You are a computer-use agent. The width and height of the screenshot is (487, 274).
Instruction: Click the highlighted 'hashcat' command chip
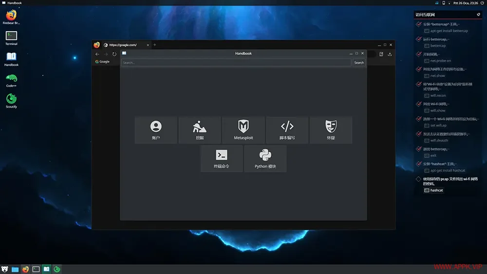click(x=433, y=190)
